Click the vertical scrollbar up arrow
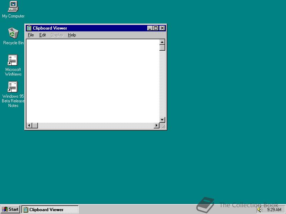The width and height of the screenshot is (286, 214). (x=162, y=42)
